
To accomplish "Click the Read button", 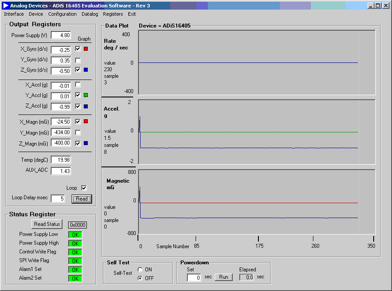I will [82, 199].
